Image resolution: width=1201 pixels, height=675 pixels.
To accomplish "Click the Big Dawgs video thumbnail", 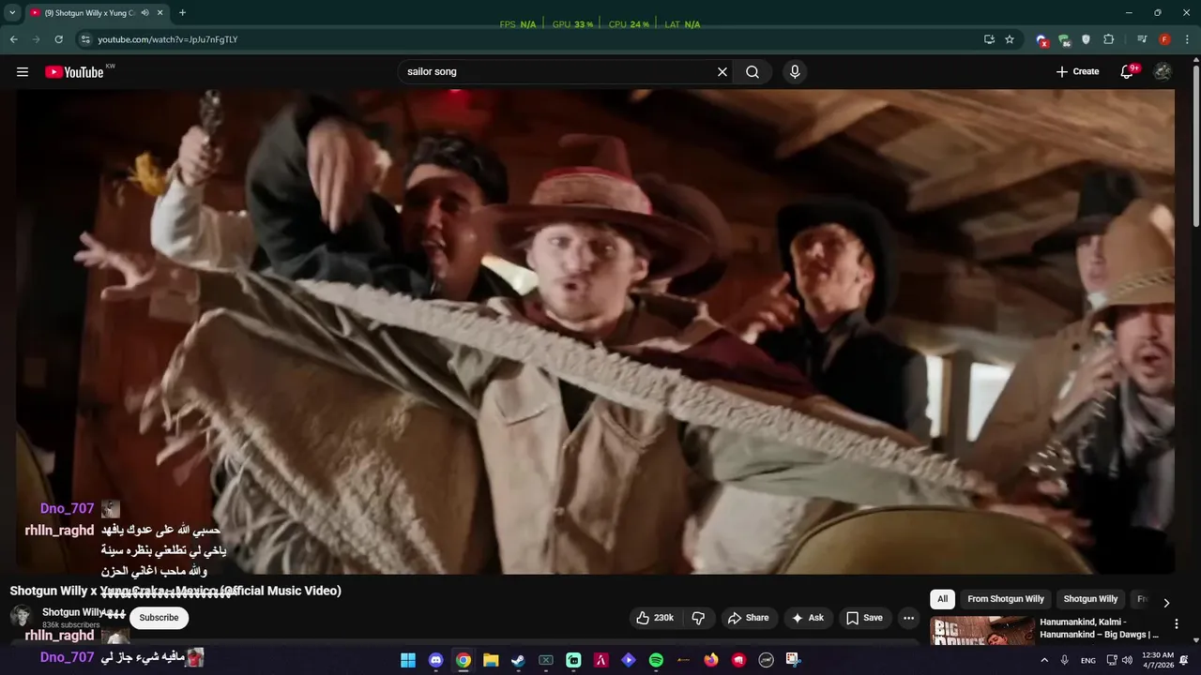I will [x=982, y=631].
